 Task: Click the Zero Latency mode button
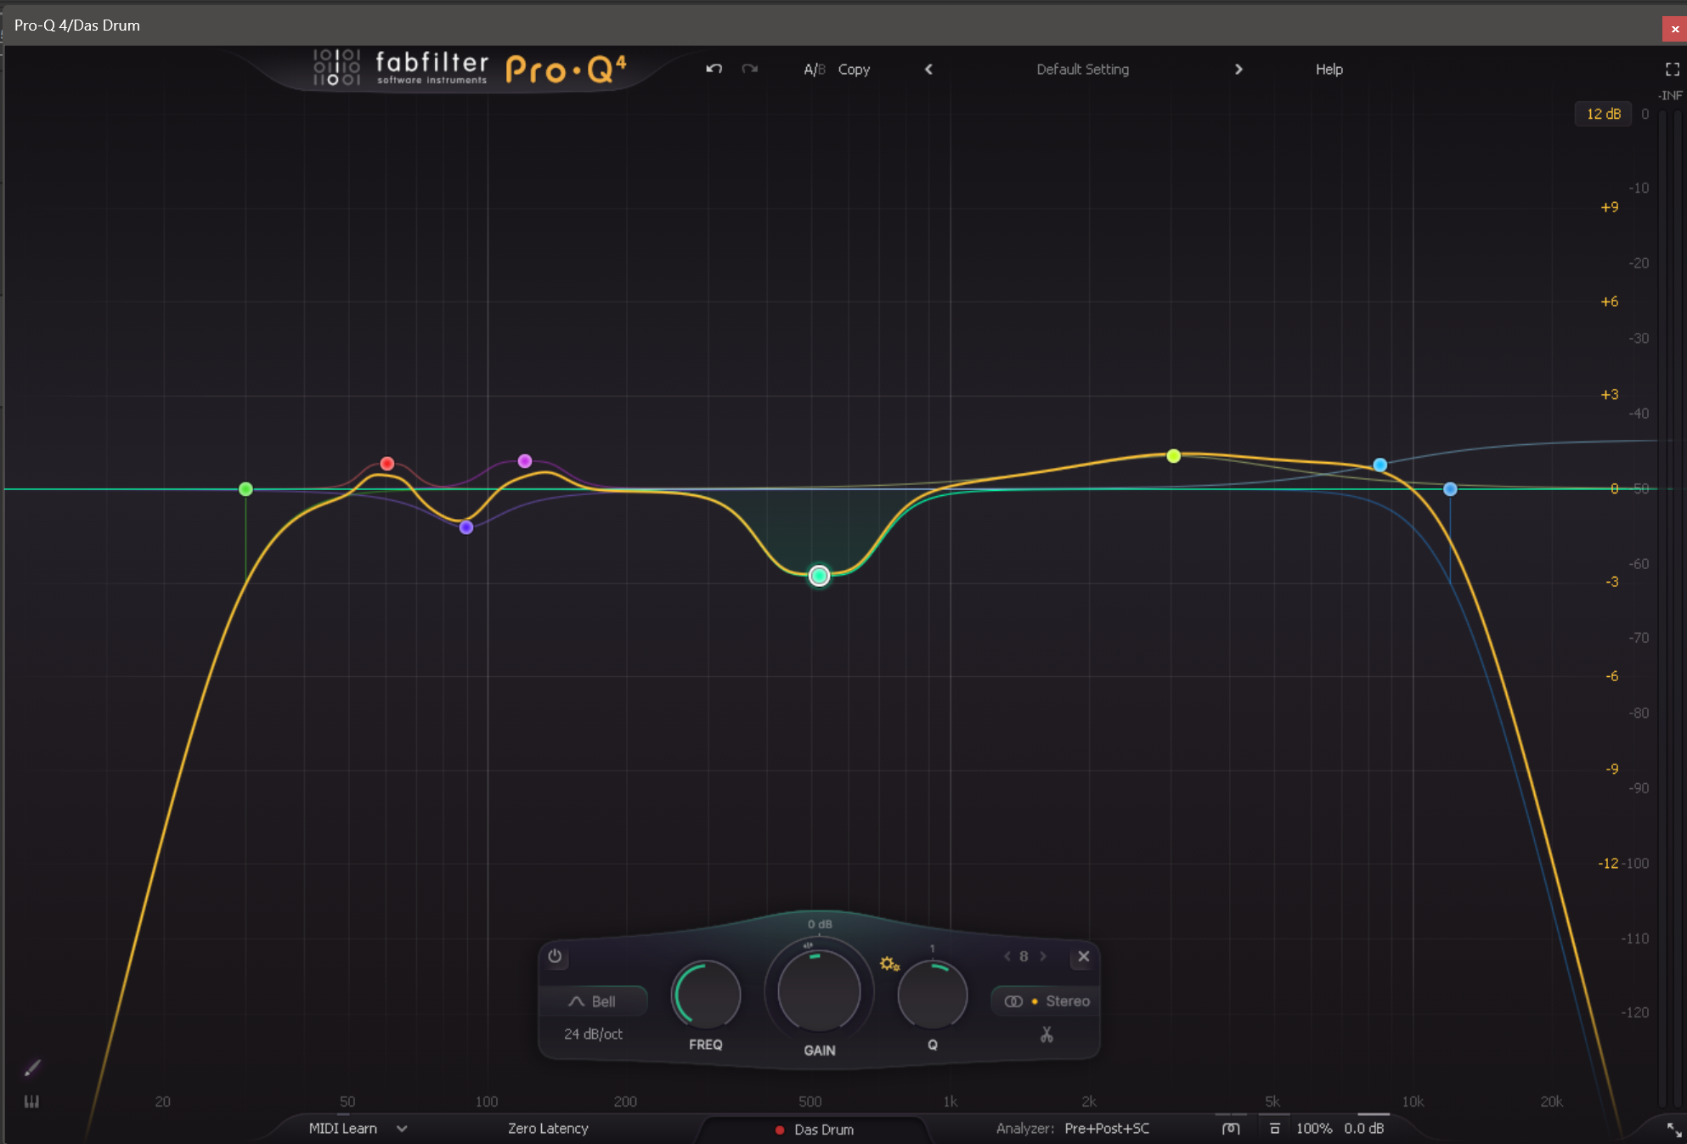click(548, 1129)
